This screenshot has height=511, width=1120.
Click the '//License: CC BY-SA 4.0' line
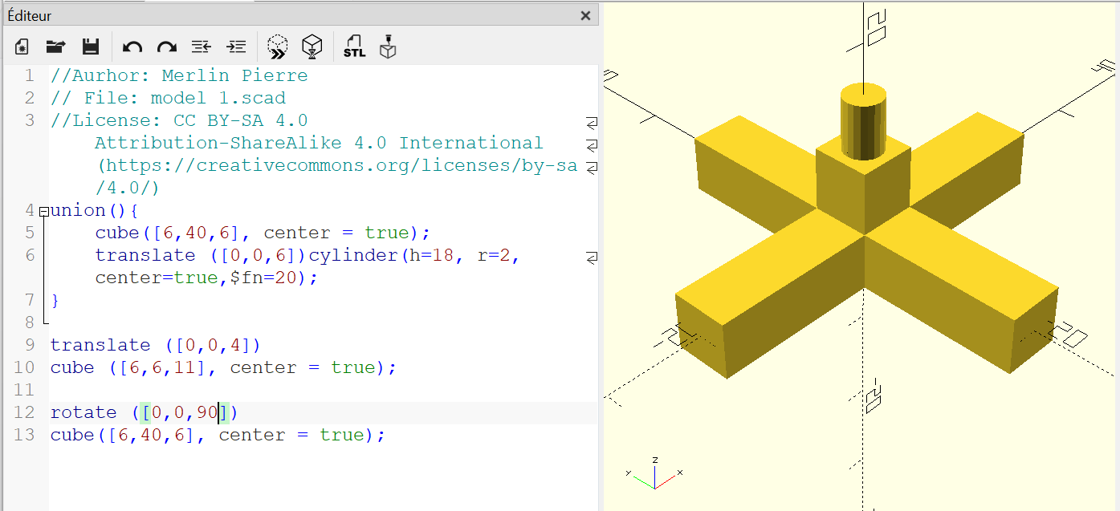pos(179,120)
